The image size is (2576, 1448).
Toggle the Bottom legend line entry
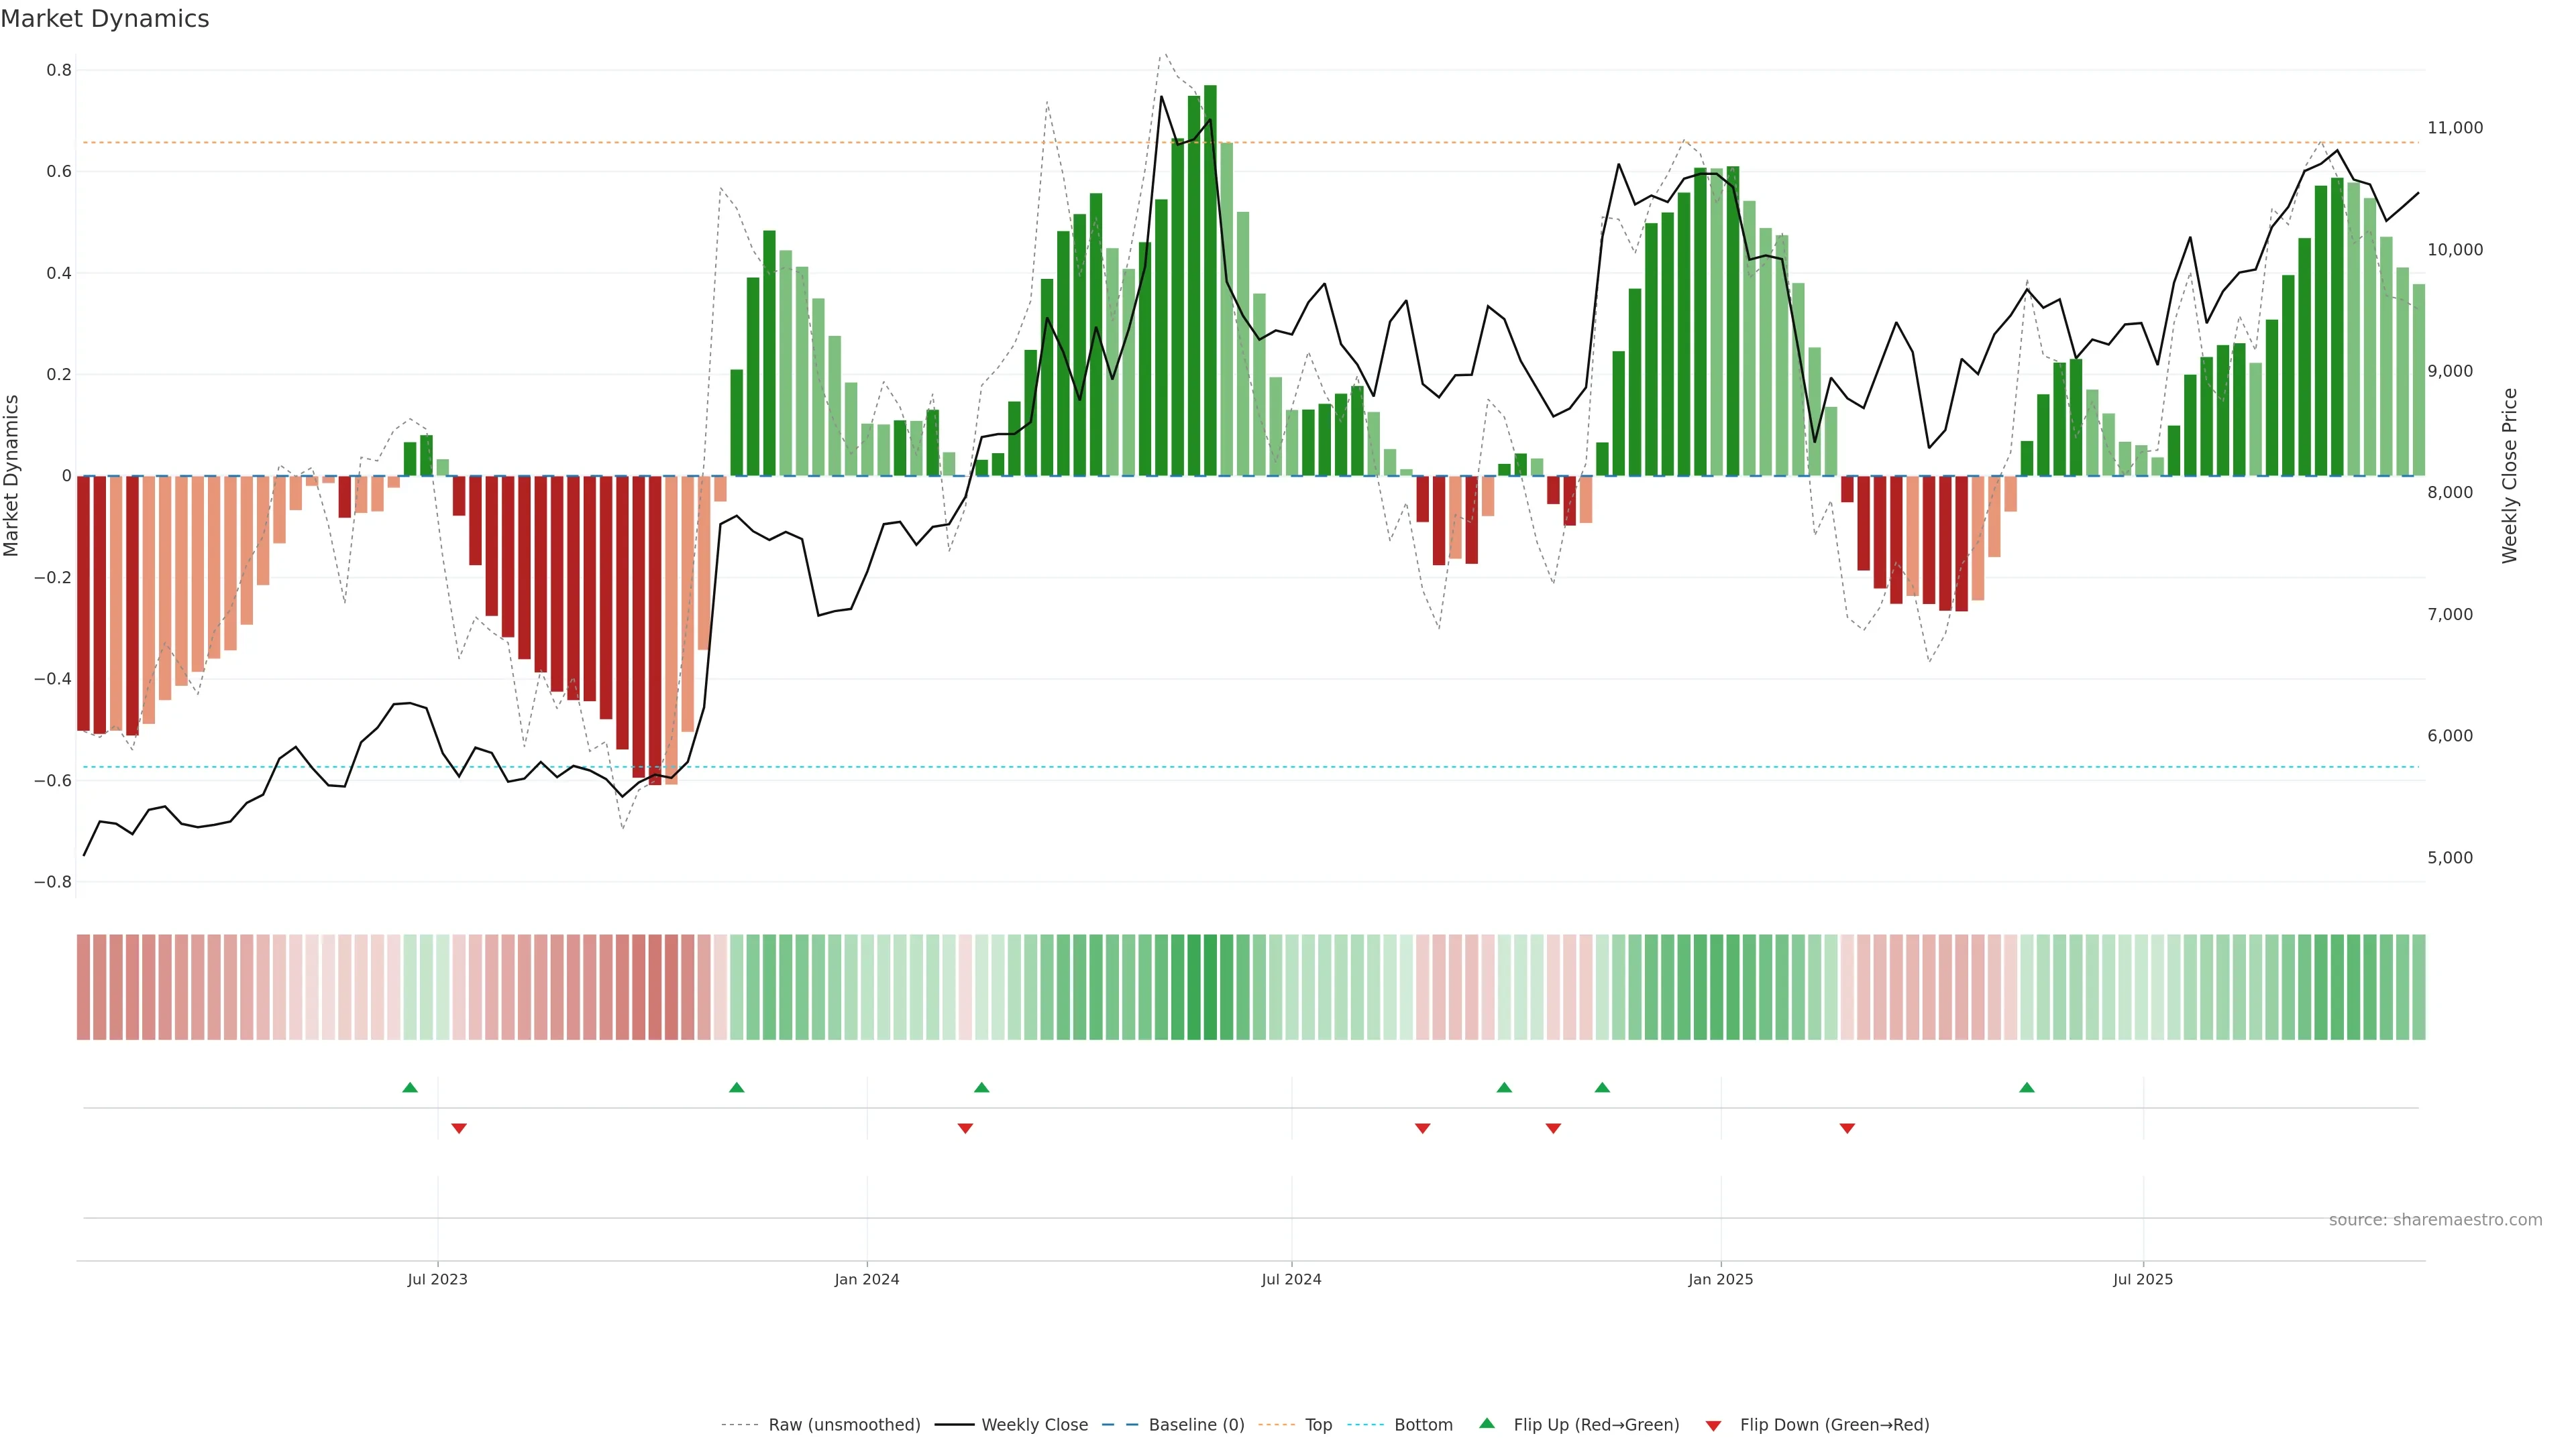(1423, 1425)
